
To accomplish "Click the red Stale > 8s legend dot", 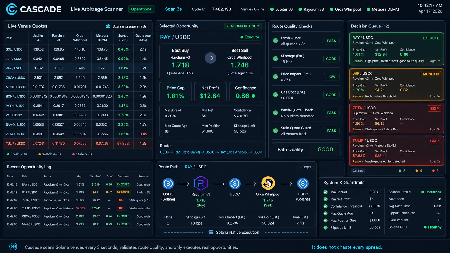I will [x=73, y=154].
